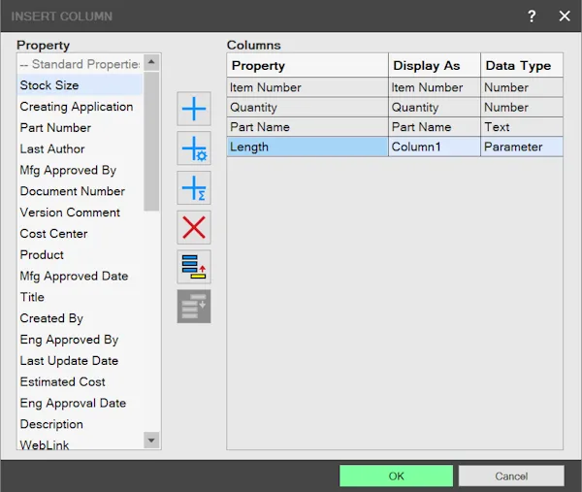Click the Parameter data type cell
The image size is (582, 492).
tap(522, 147)
